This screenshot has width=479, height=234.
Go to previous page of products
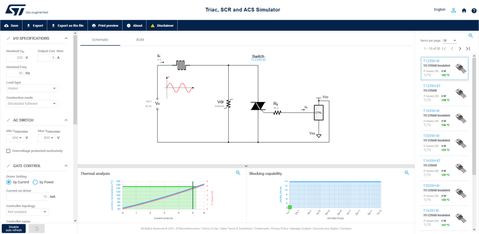(x=452, y=49)
